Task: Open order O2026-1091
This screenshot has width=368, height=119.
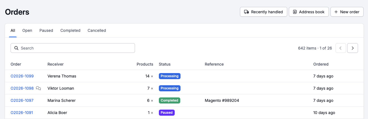Action: click(22, 113)
